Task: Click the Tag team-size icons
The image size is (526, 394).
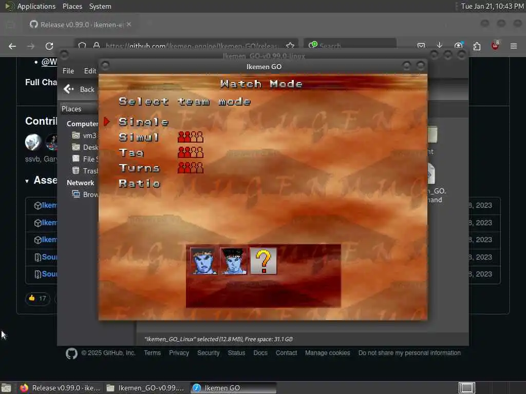Action: tap(191, 152)
